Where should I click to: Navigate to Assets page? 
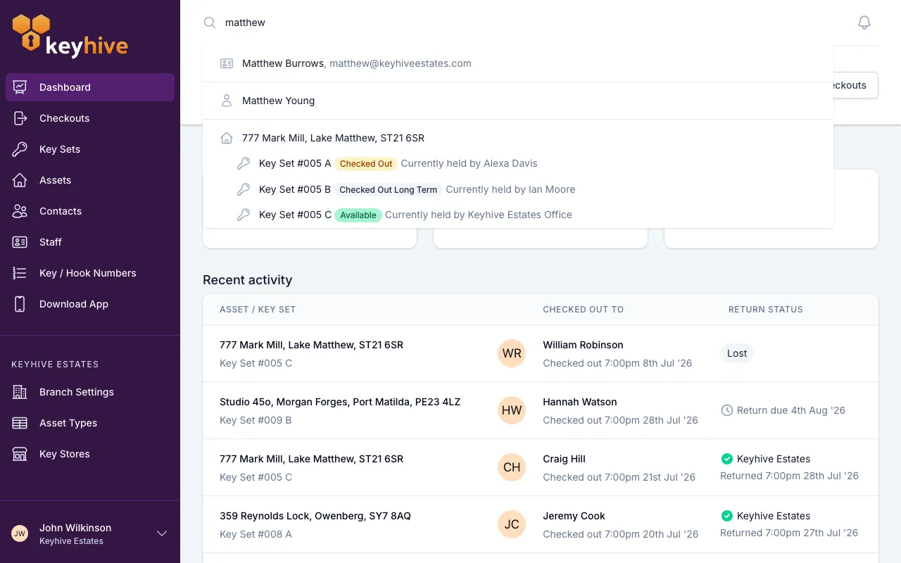[x=90, y=180]
